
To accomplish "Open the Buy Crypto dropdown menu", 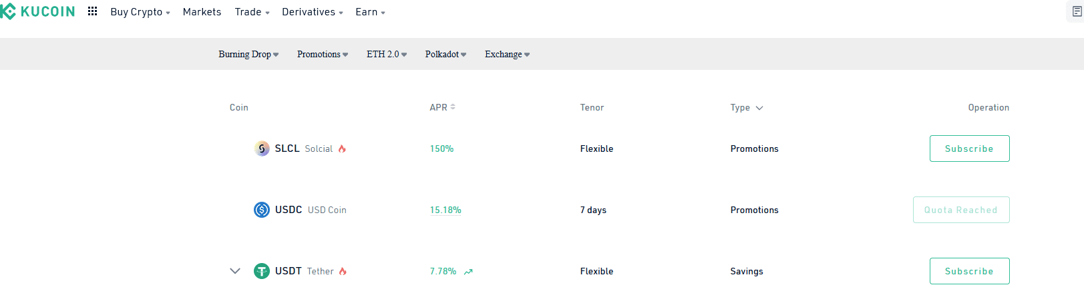I will [x=140, y=12].
